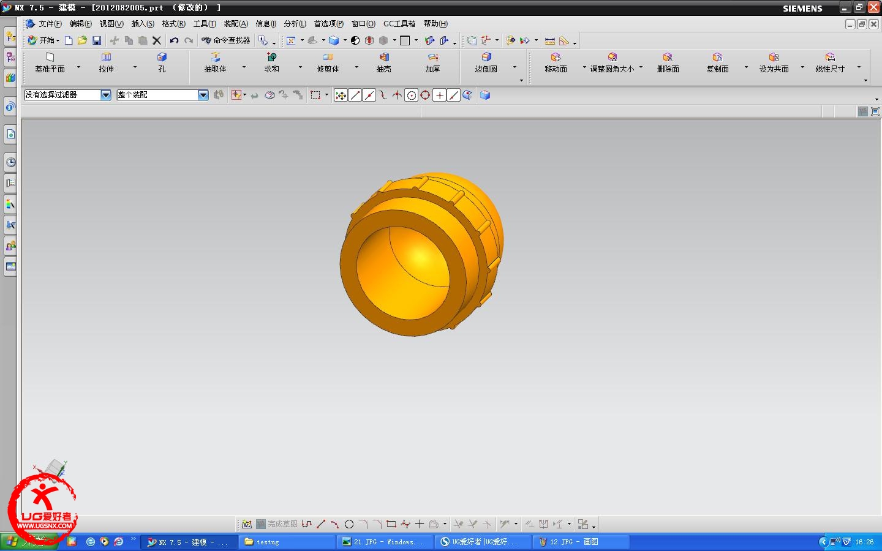This screenshot has height=551, width=882.
Task: Switch to 12.JPG Paint window in taskbar
Action: [581, 542]
